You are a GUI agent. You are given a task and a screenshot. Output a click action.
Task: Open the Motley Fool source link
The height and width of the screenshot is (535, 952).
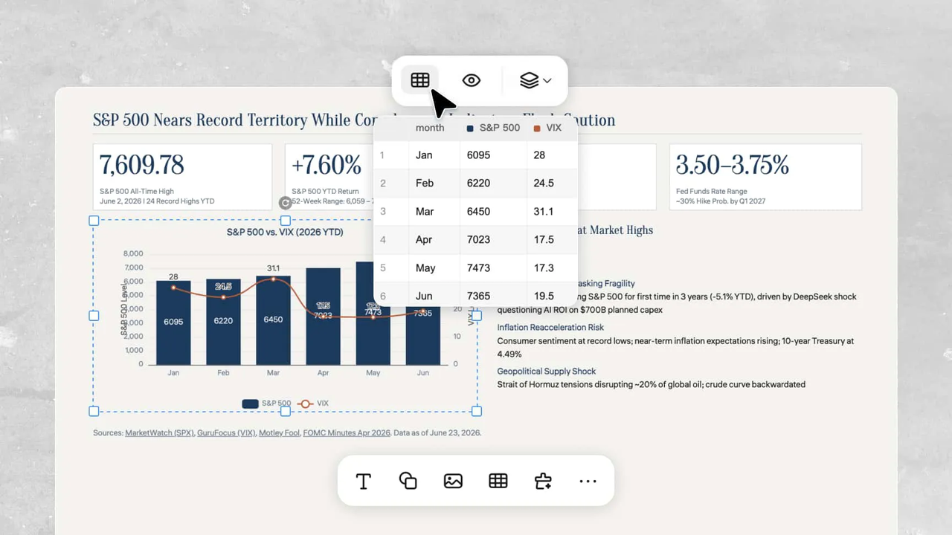[279, 432]
